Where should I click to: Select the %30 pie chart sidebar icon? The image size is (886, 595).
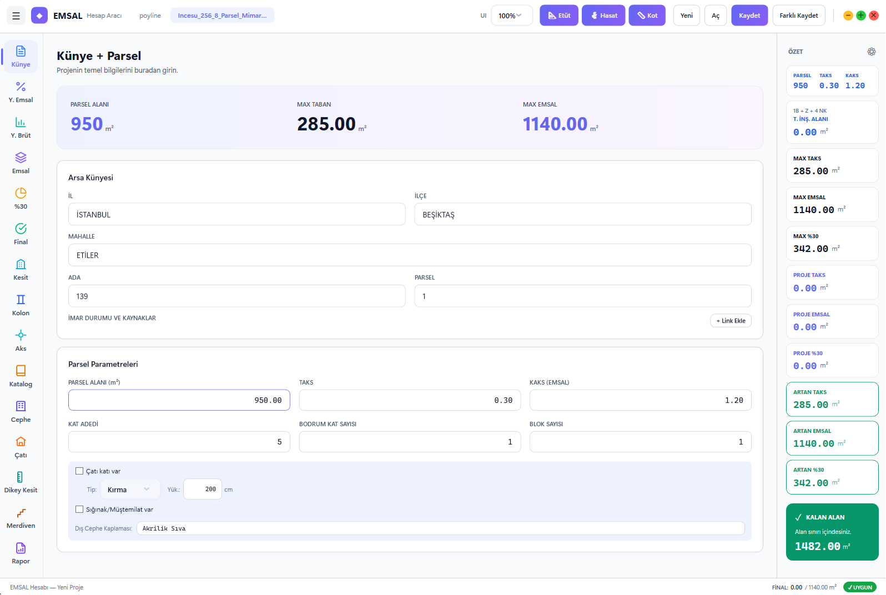pyautogui.click(x=21, y=193)
